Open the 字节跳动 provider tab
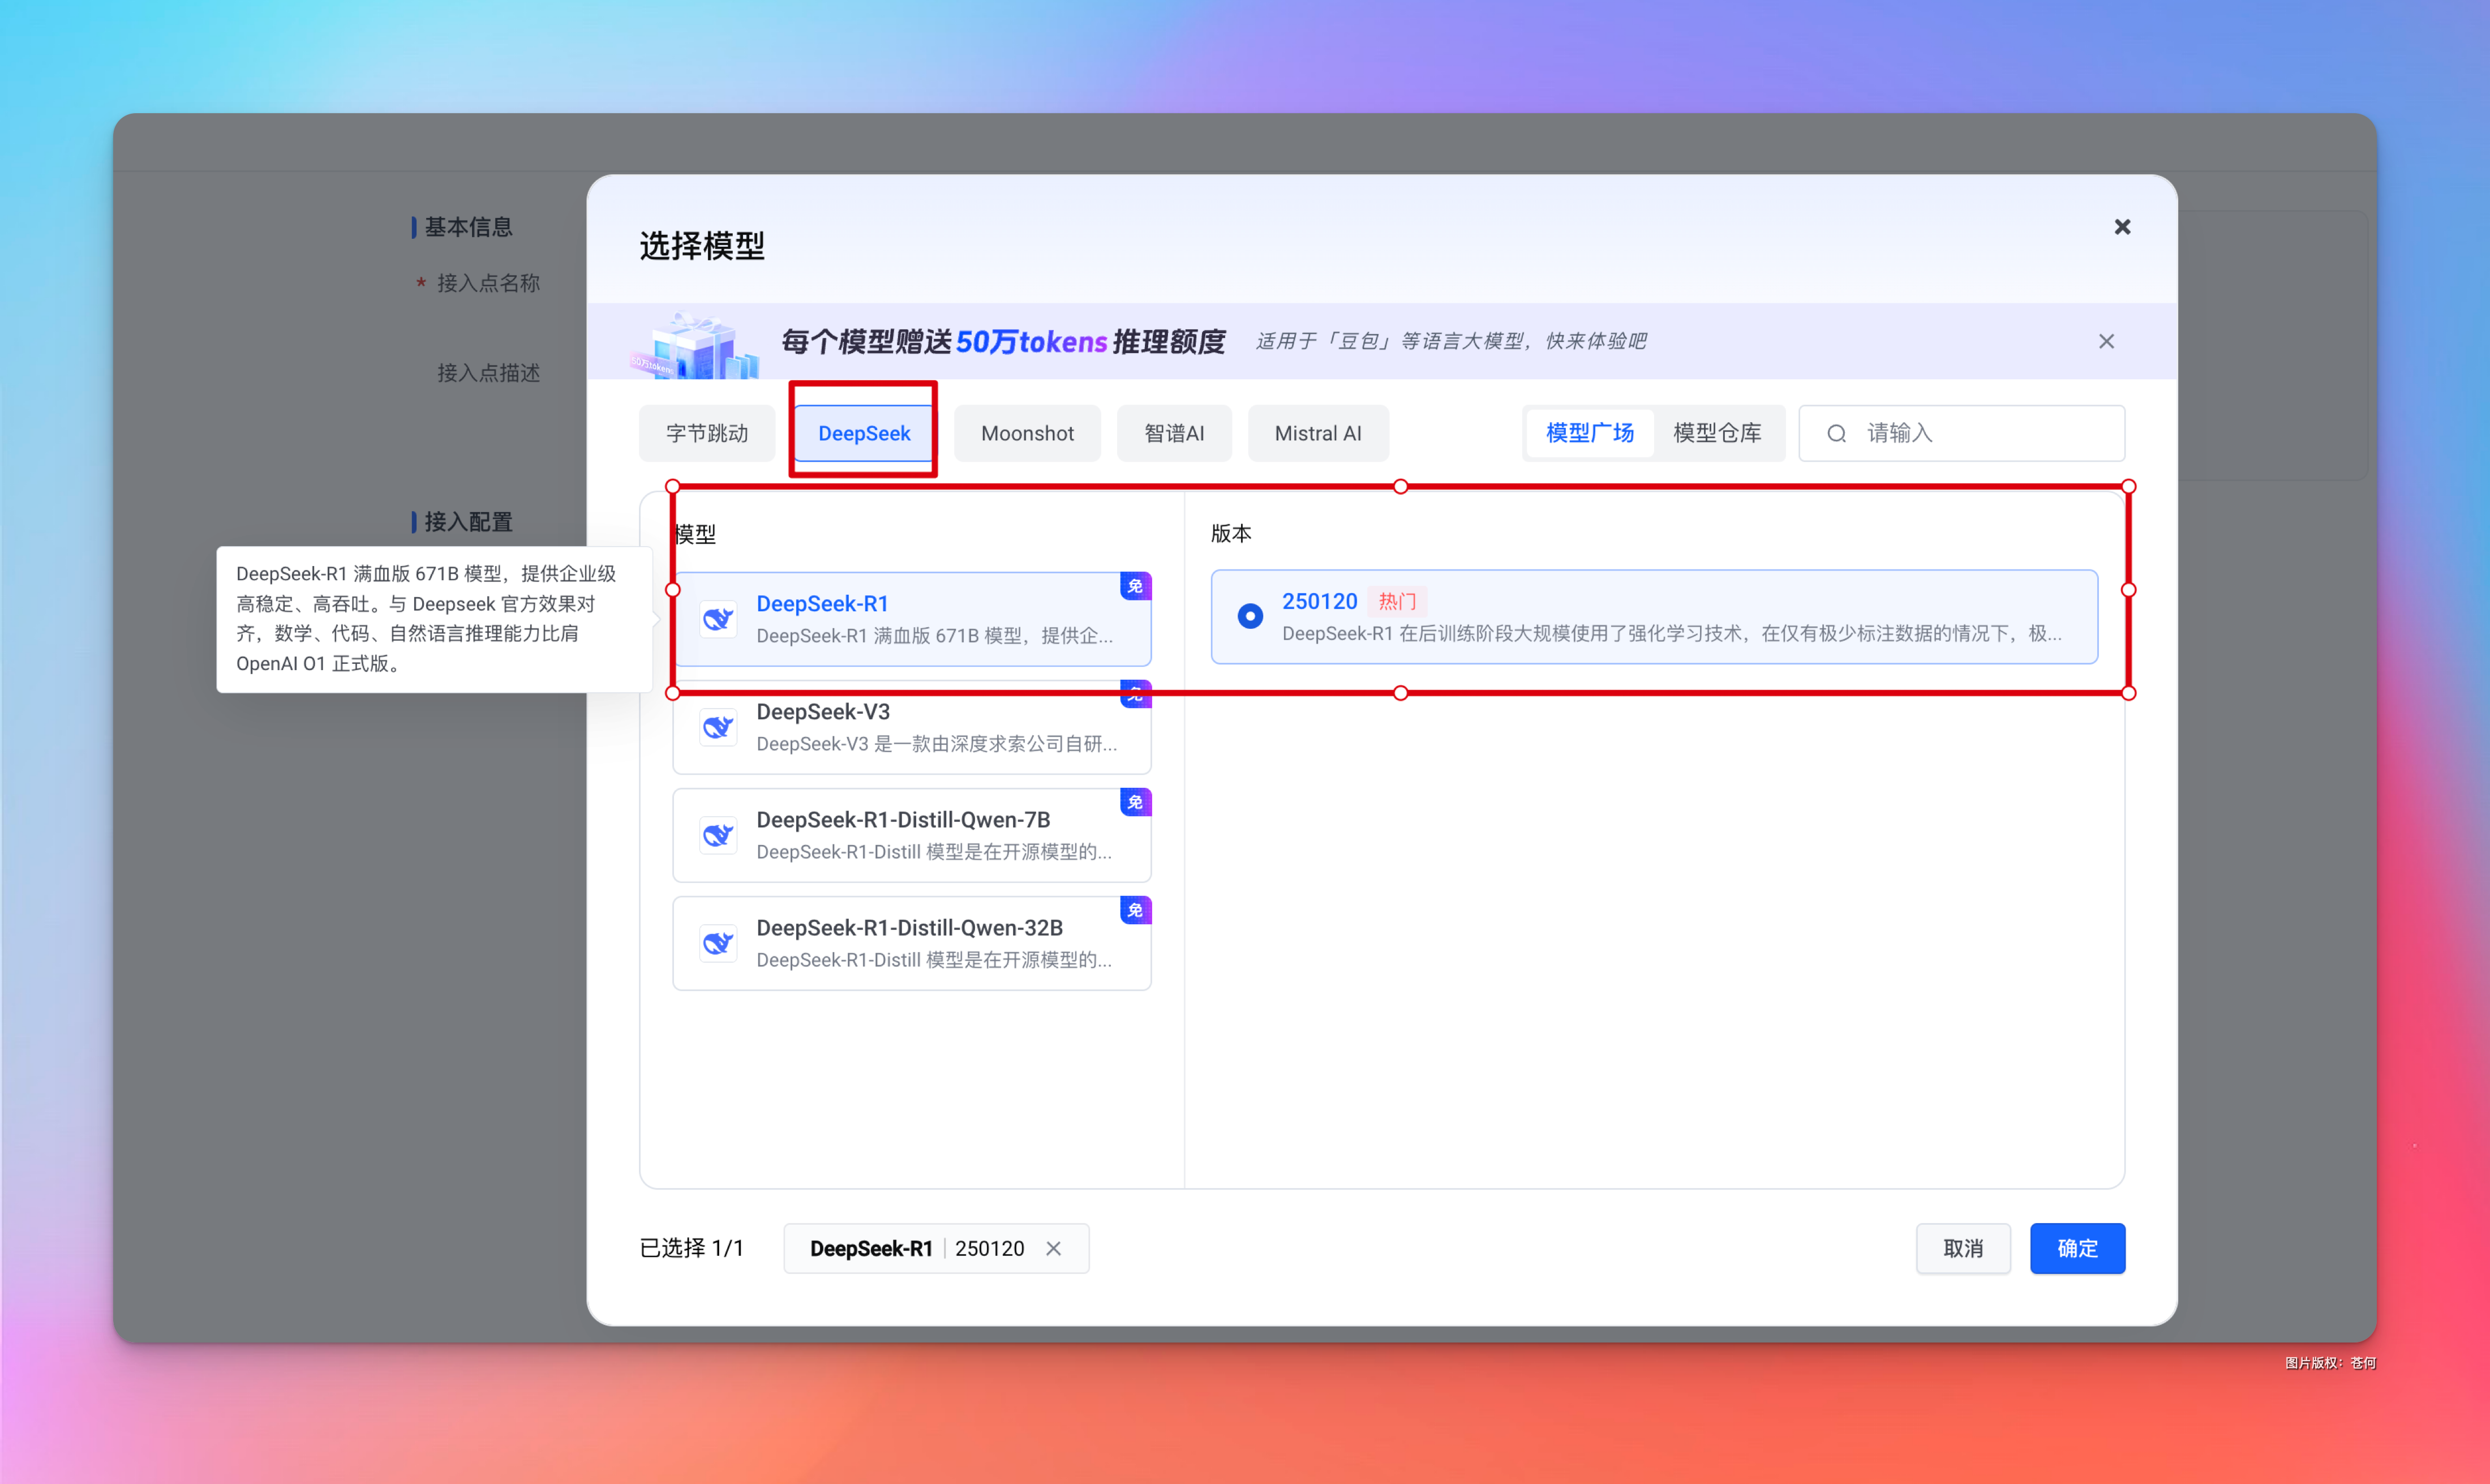This screenshot has width=2490, height=1484. (x=707, y=433)
